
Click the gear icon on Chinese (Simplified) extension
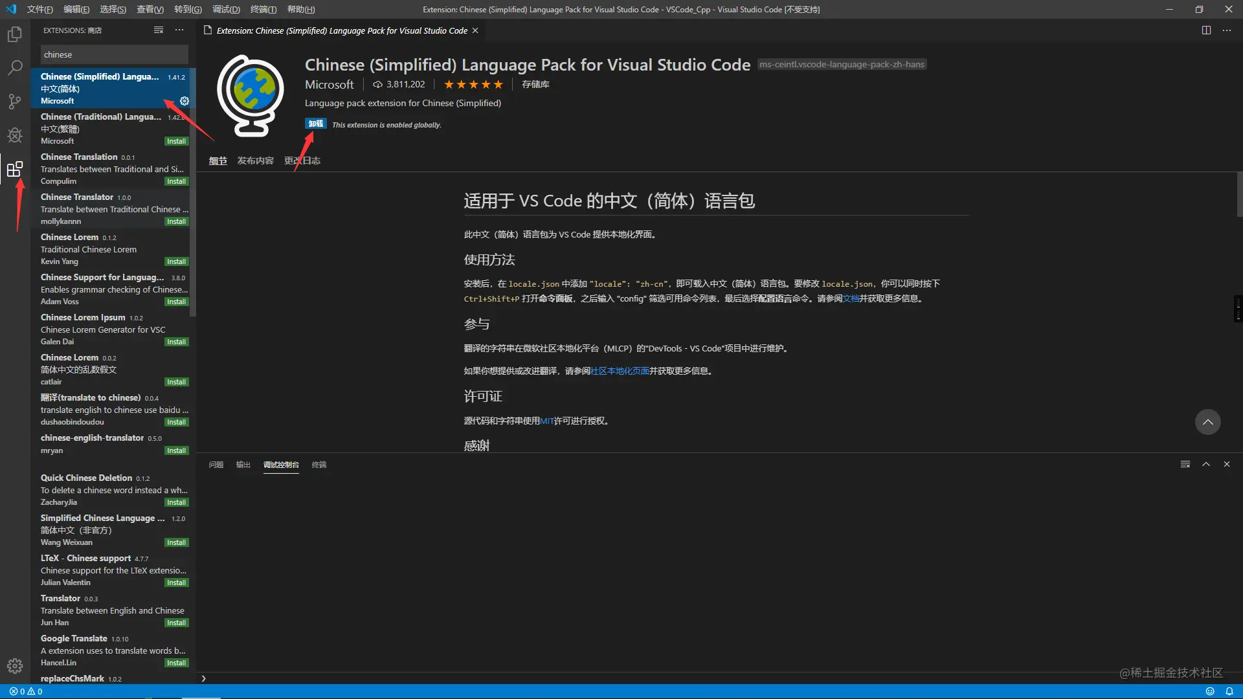click(185, 101)
